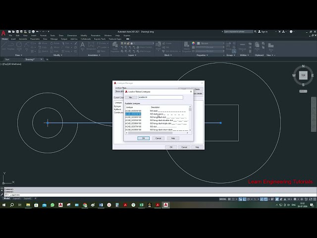
Task: Open the Dimension menu
Action: [72, 35]
